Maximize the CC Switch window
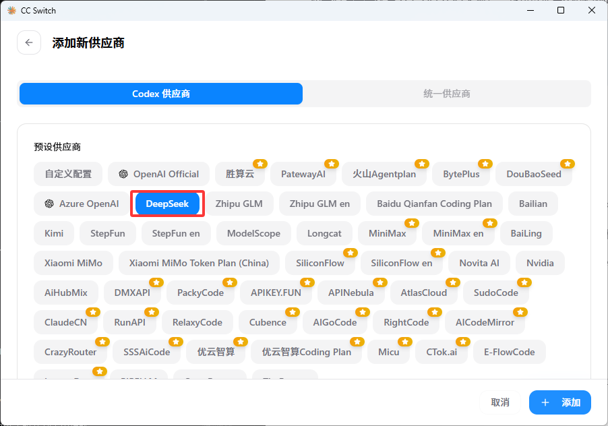608x426 pixels. click(x=561, y=11)
